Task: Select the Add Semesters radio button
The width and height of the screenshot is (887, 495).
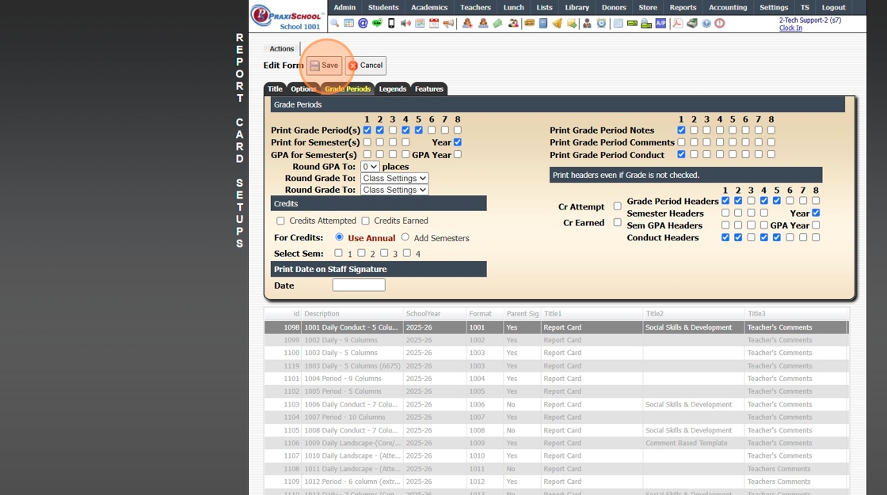Action: tap(405, 237)
